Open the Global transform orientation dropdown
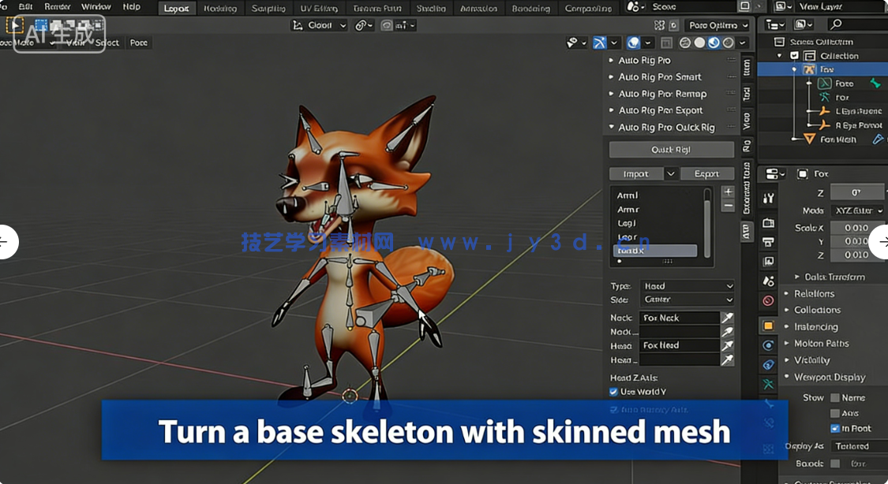The width and height of the screenshot is (888, 484). (318, 24)
